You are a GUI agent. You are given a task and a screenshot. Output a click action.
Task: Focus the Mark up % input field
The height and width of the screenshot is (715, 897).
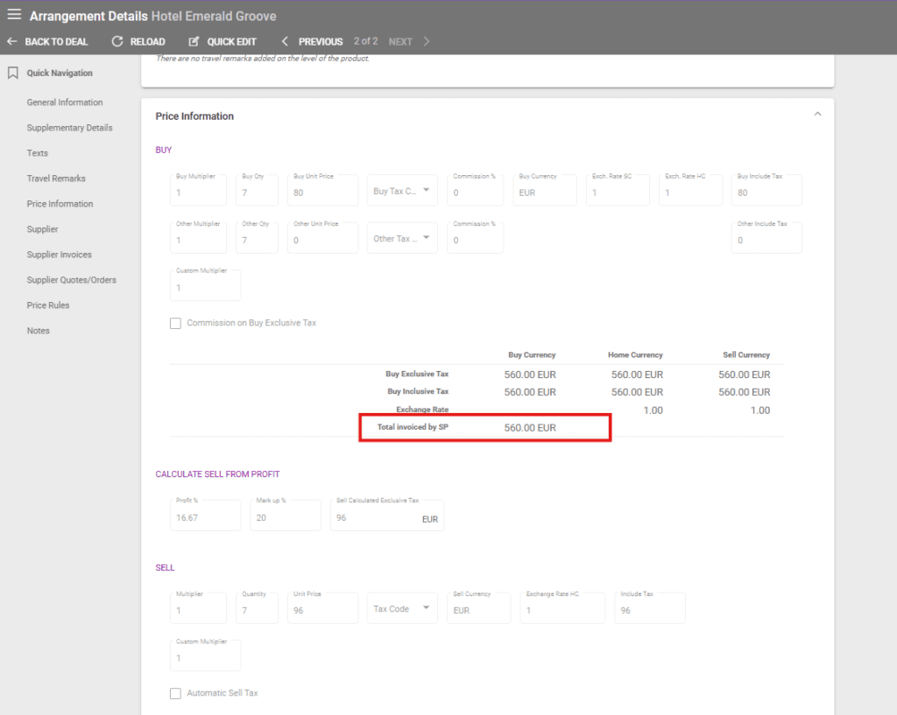(285, 518)
